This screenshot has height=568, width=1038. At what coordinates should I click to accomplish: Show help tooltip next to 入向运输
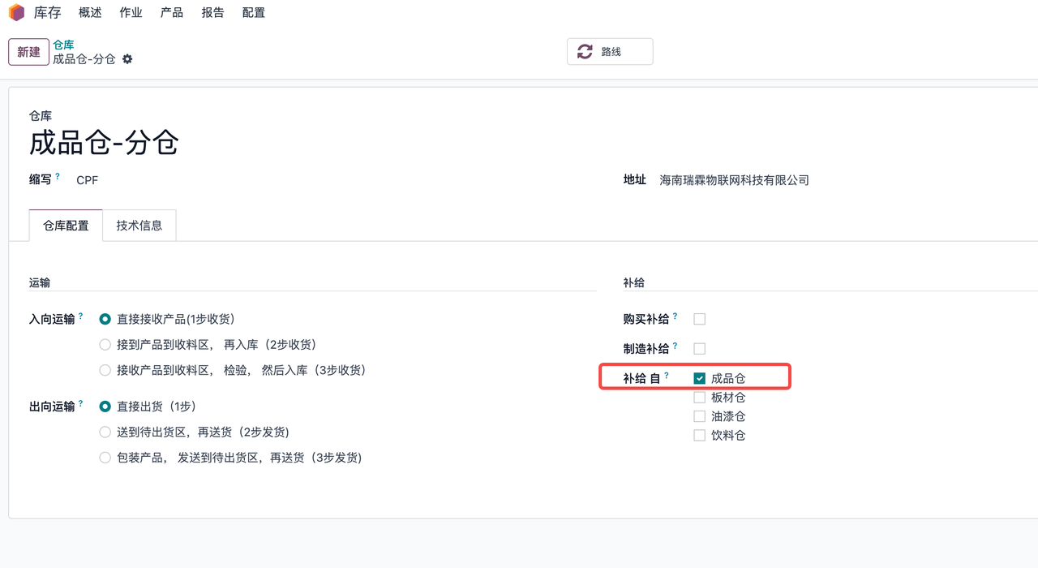(81, 316)
